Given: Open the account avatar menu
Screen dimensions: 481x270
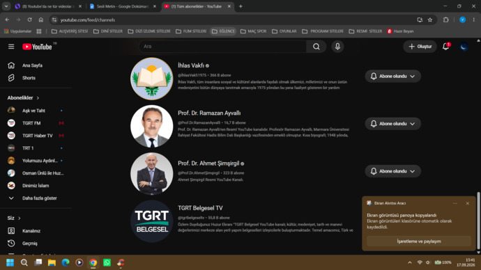Looking at the screenshot, I should click(464, 47).
